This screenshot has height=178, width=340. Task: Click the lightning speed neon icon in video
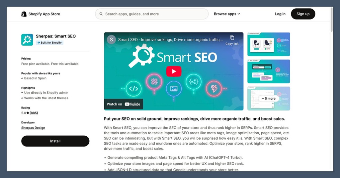[214, 89]
